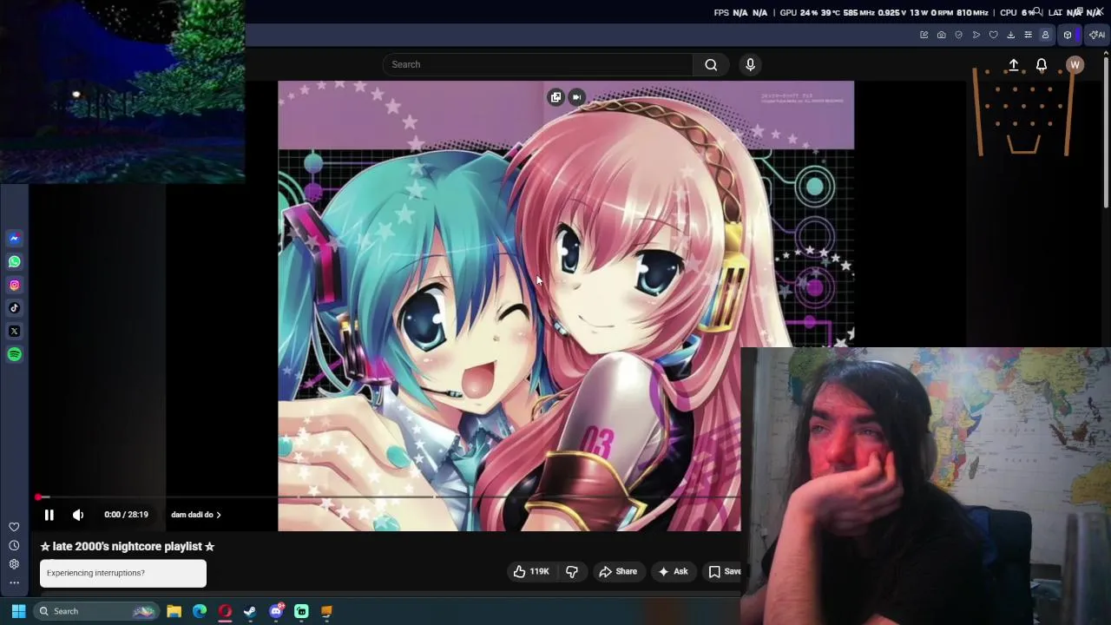Open the 'dam dadi do' chapter list
Image resolution: width=1111 pixels, height=625 pixels.
click(196, 515)
